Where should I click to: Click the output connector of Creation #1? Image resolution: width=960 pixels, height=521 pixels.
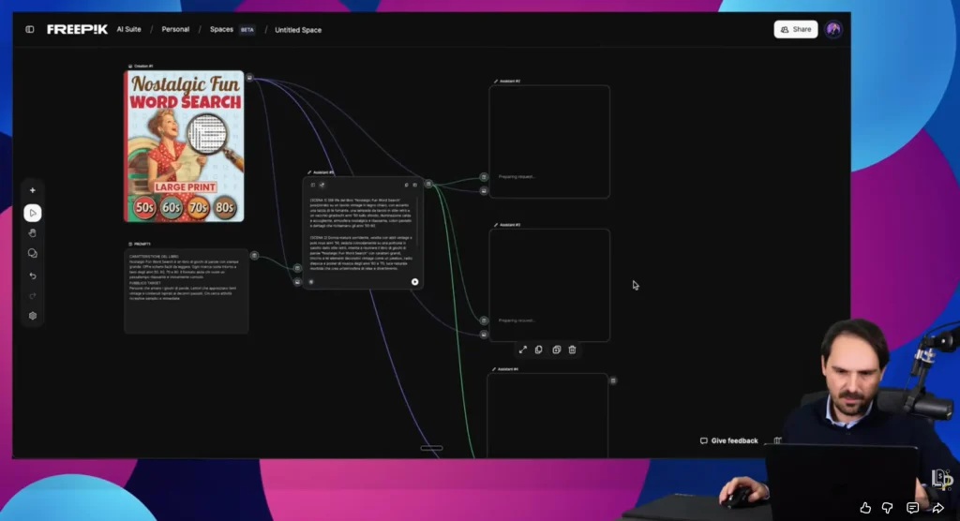point(249,78)
